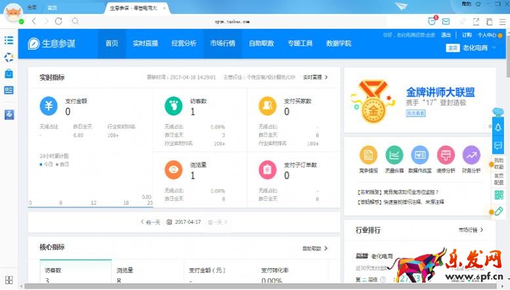The image size is (510, 290).
Task: Click the 财务分析 purple trend icon
Action: pyautogui.click(x=471, y=155)
